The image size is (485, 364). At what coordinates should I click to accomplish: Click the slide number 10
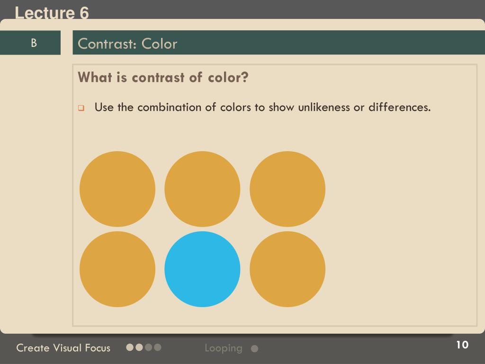pyautogui.click(x=462, y=345)
